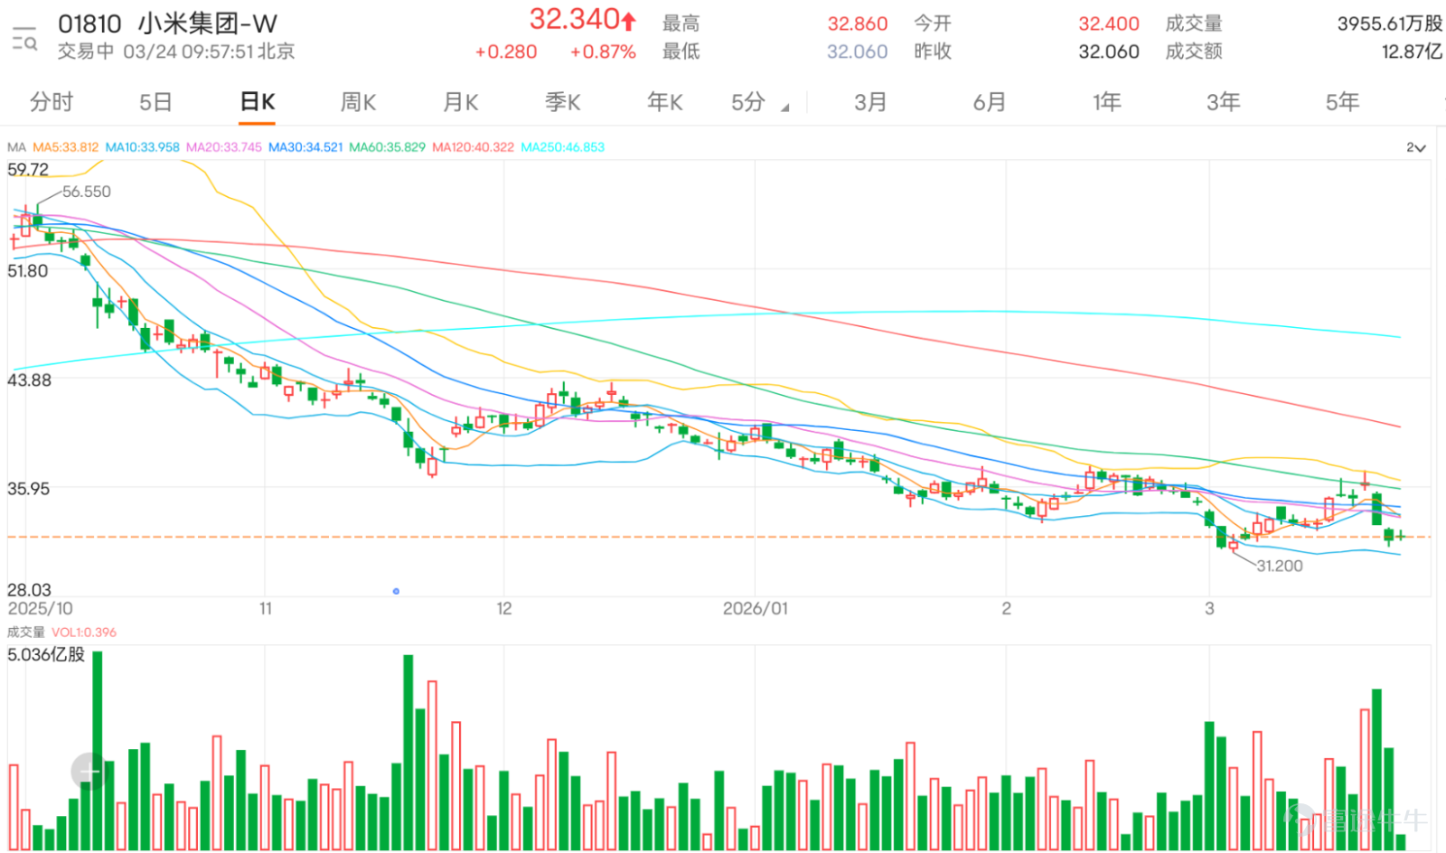The height and width of the screenshot is (853, 1446).
Task: Set the range to 3年
Action: (1224, 102)
